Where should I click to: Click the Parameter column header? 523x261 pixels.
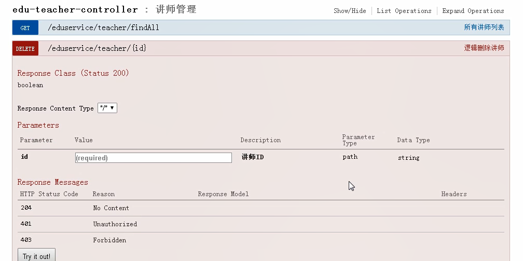tap(36, 140)
